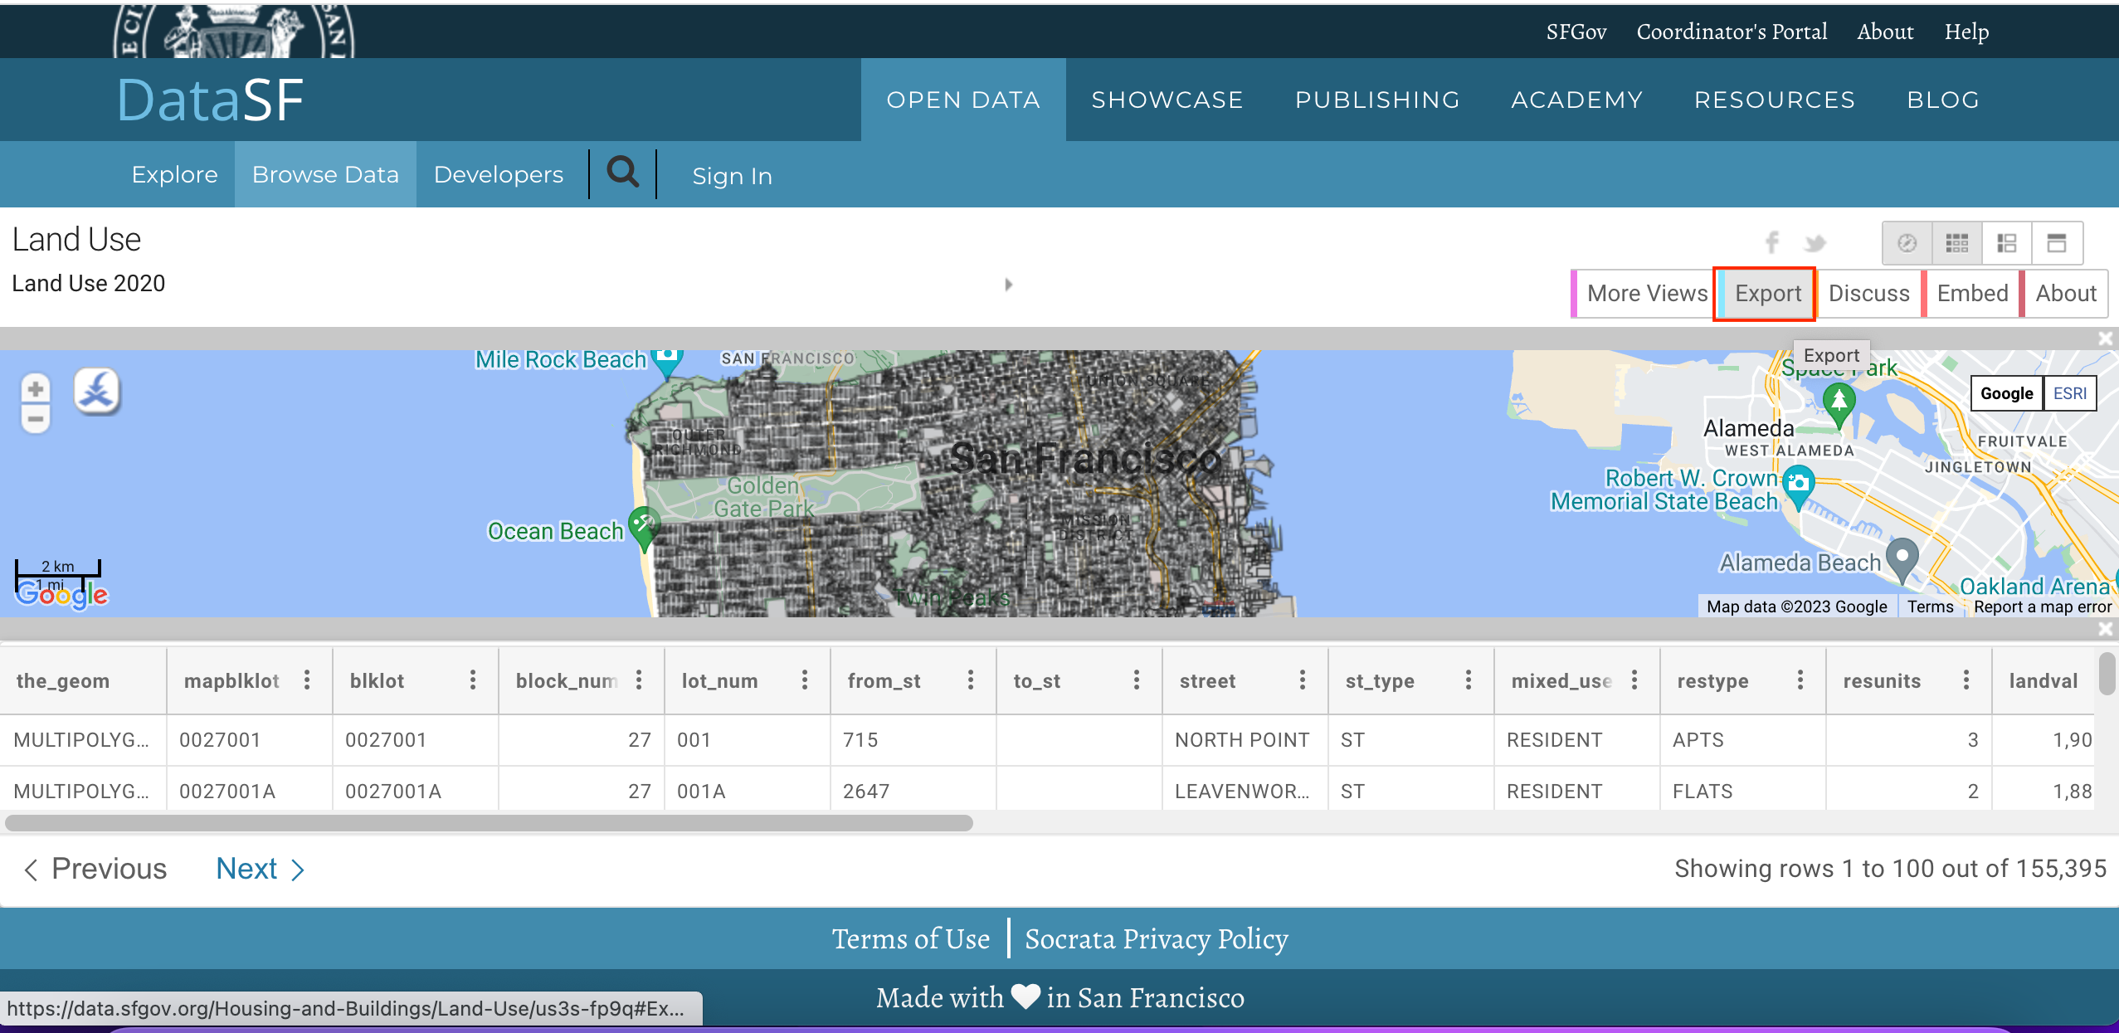Open the SHOWCASE navigation menu item
2119x1033 pixels.
pos(1167,100)
